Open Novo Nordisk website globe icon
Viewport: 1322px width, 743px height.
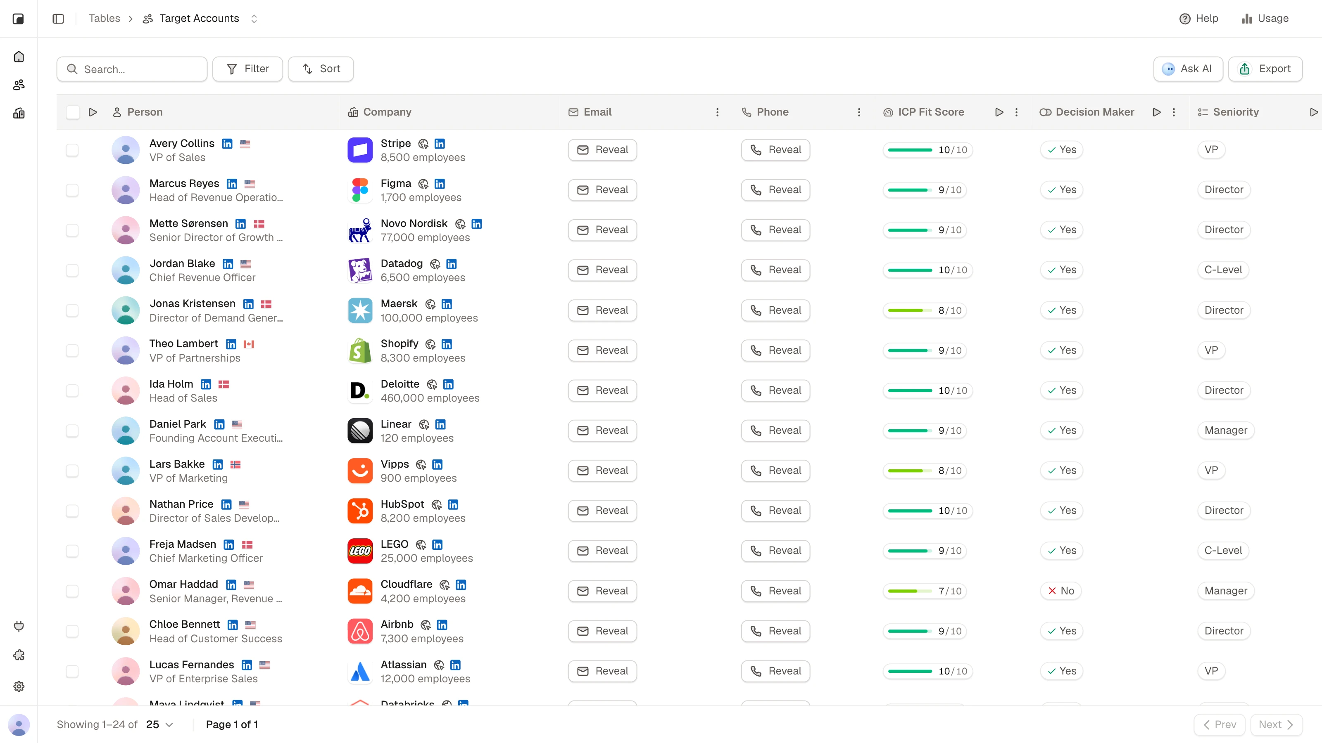(x=460, y=224)
